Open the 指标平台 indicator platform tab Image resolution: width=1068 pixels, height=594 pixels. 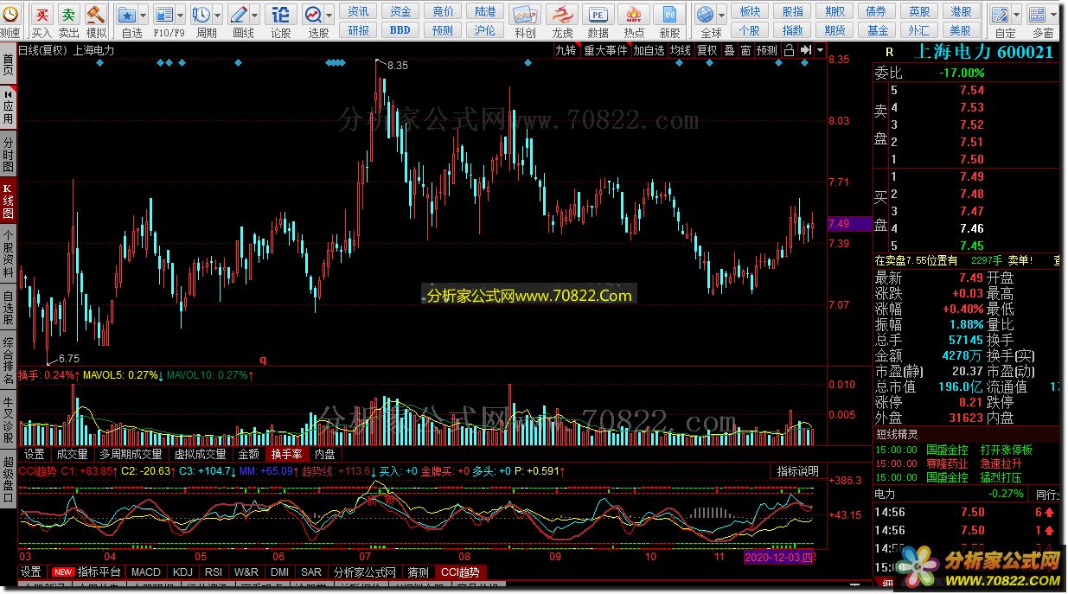point(87,572)
